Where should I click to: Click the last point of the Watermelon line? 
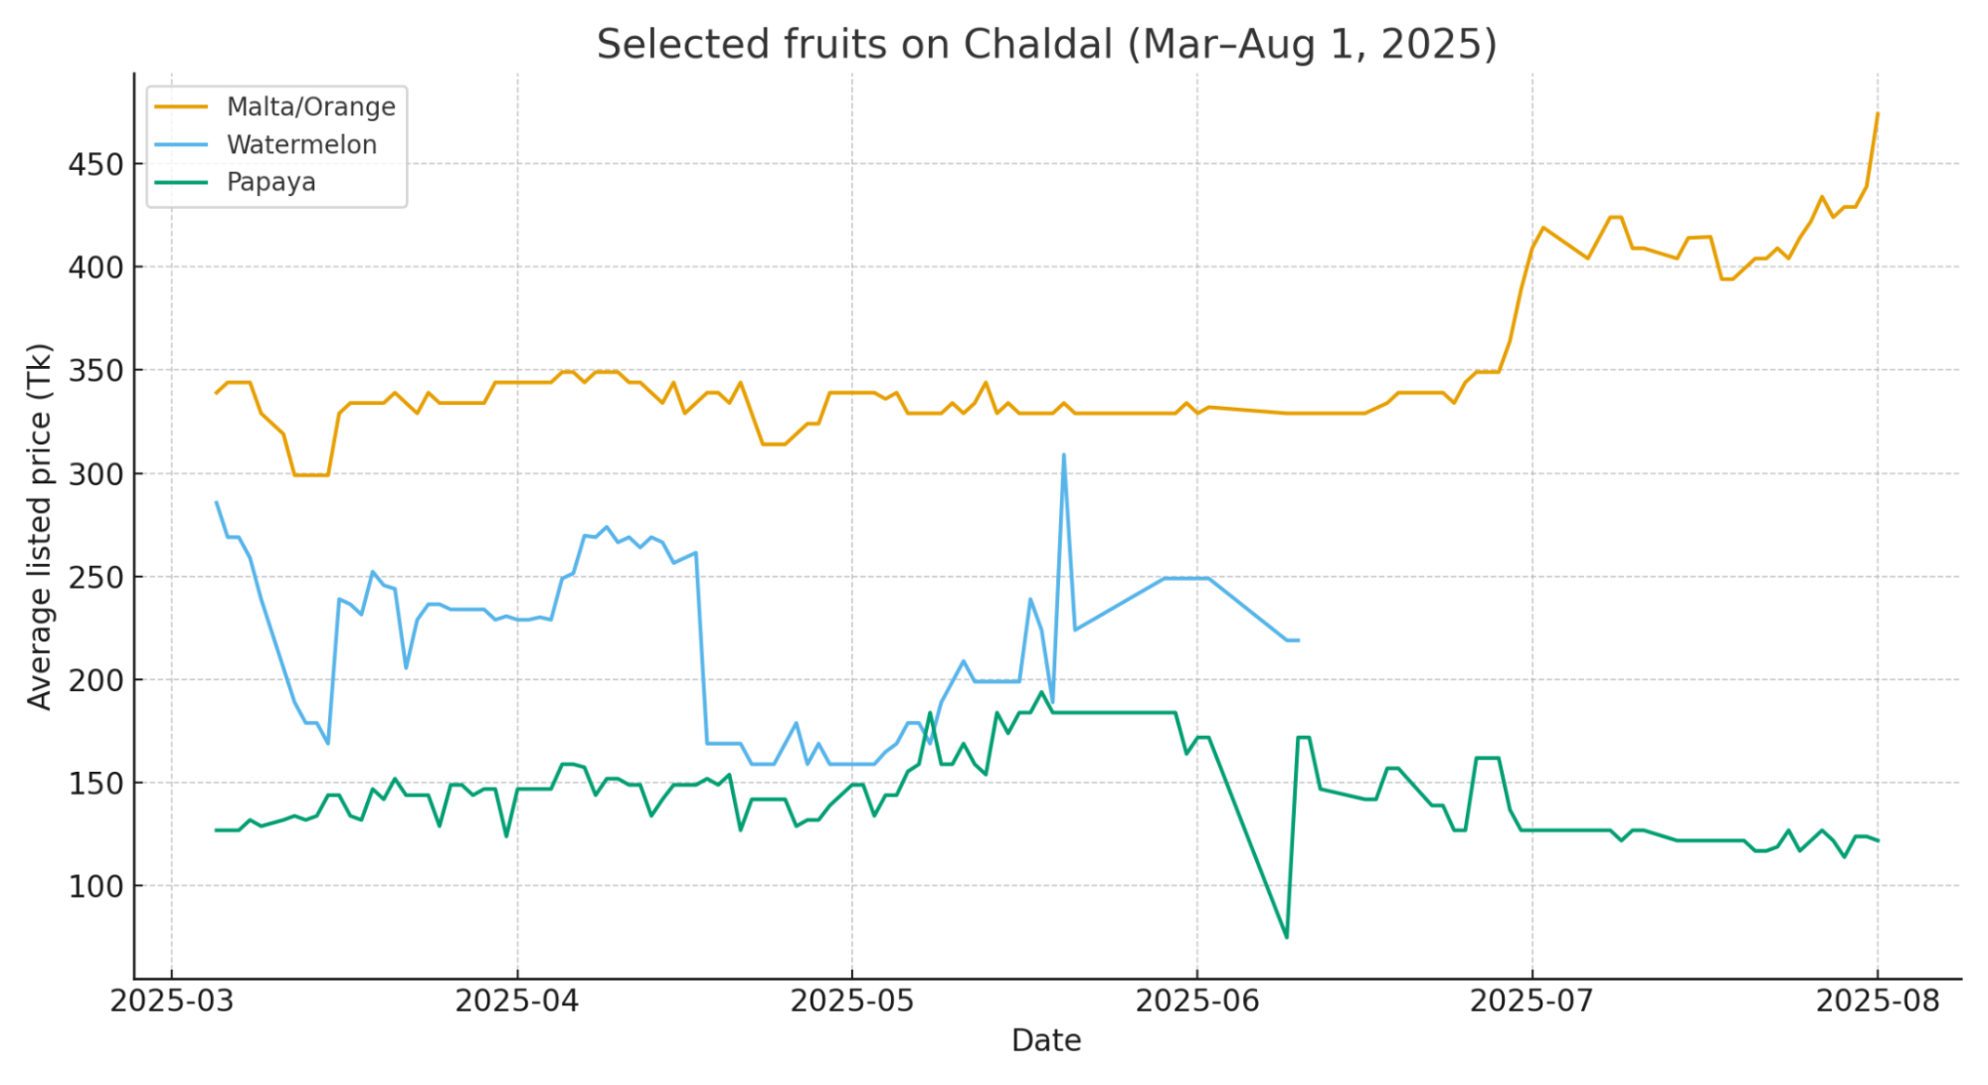(x=1299, y=640)
